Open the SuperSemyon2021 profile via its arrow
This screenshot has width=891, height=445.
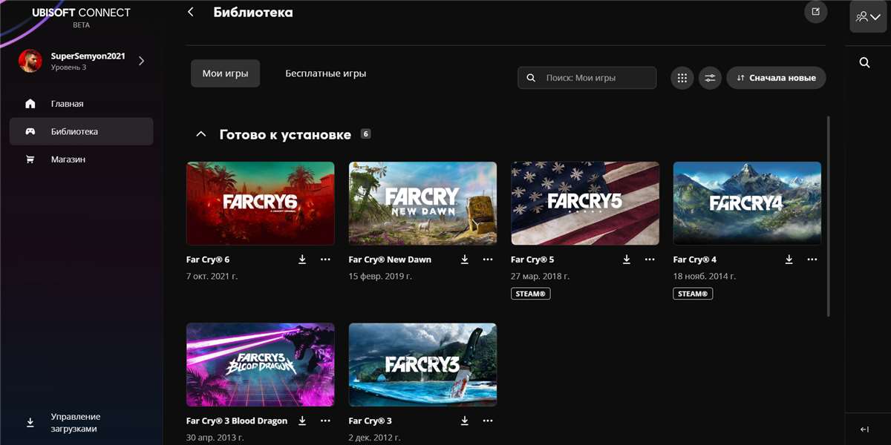[x=141, y=62]
